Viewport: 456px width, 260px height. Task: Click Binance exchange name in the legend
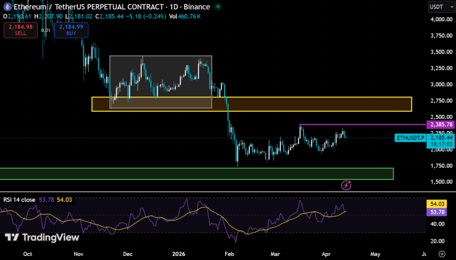(x=197, y=7)
